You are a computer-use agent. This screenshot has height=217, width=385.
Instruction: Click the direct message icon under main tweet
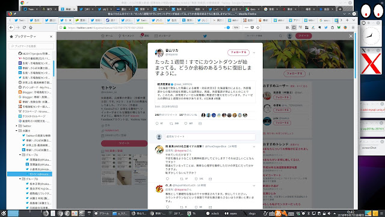[x=200, y=124]
